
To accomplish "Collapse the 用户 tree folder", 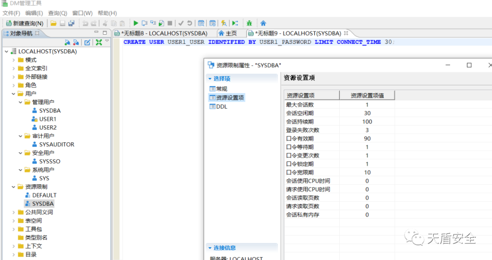I will [x=14, y=94].
